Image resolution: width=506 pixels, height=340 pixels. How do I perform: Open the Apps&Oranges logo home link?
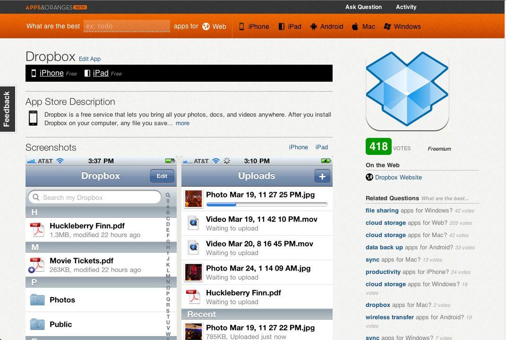56,7
